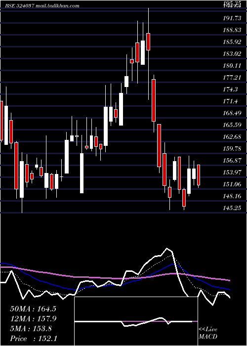Click inside the MACD inset chart box
The height and width of the screenshot is (346, 247).
tap(136, 321)
